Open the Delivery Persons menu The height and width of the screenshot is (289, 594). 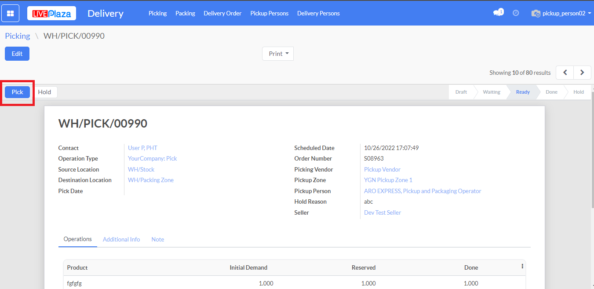318,13
